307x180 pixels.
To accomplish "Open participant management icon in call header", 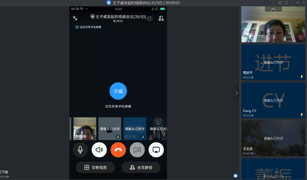I will 161,18.
